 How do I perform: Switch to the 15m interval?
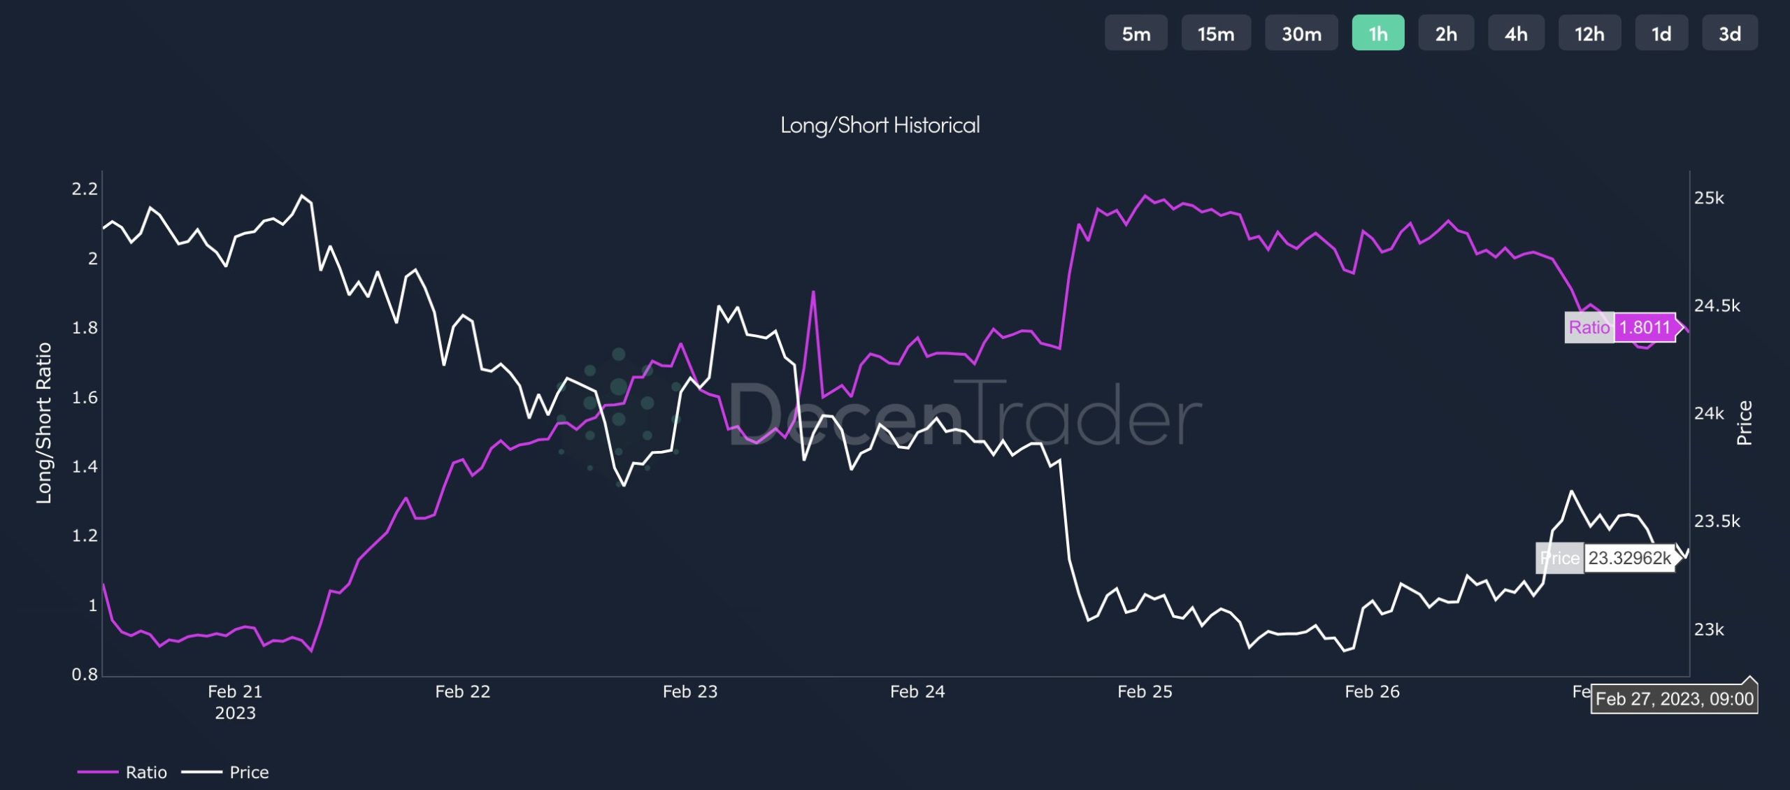point(1216,33)
